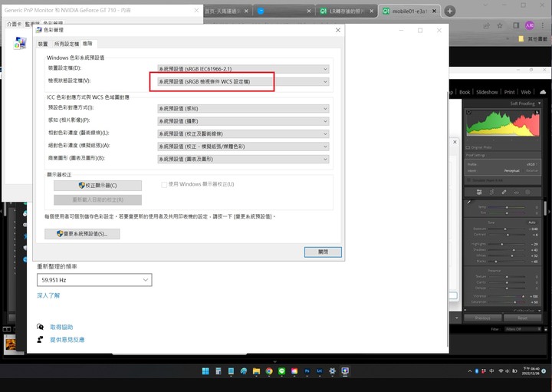Collapse the Soft Proofing panel triangle in Lightroom
552x392 pixels.
coord(539,104)
